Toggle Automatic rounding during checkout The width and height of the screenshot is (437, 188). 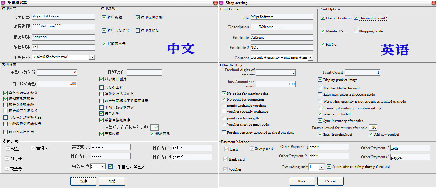click(x=329, y=167)
